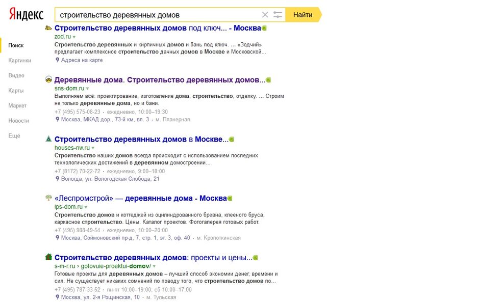The height and width of the screenshot is (302, 477).
Task: Open Маркет section
Action: click(x=17, y=105)
